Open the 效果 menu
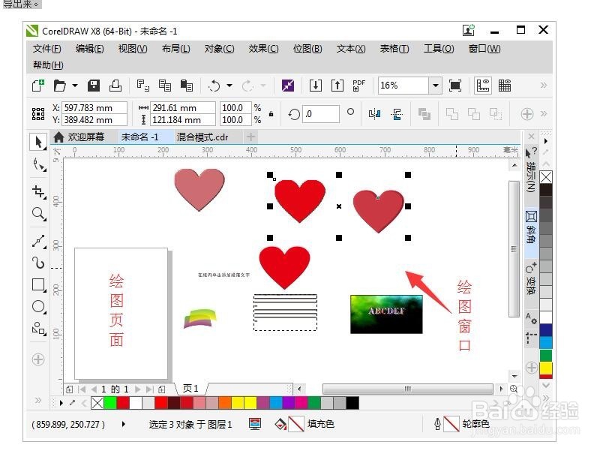The height and width of the screenshot is (451, 615). tap(262, 49)
